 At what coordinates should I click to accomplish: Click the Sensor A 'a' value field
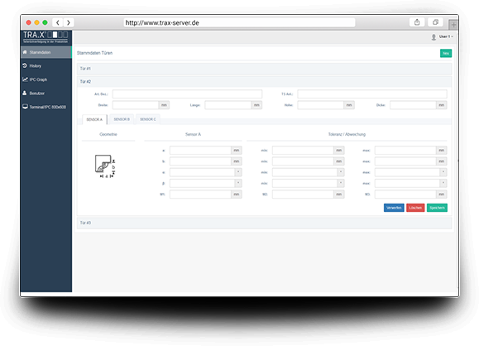click(x=200, y=151)
